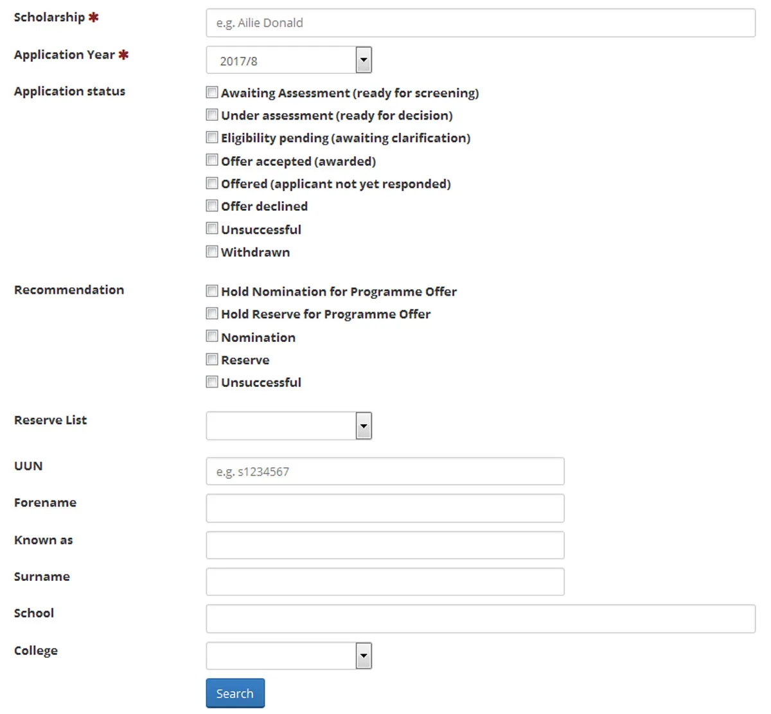The height and width of the screenshot is (714, 771).
Task: Open the College selection dropdown
Action: [x=364, y=655]
